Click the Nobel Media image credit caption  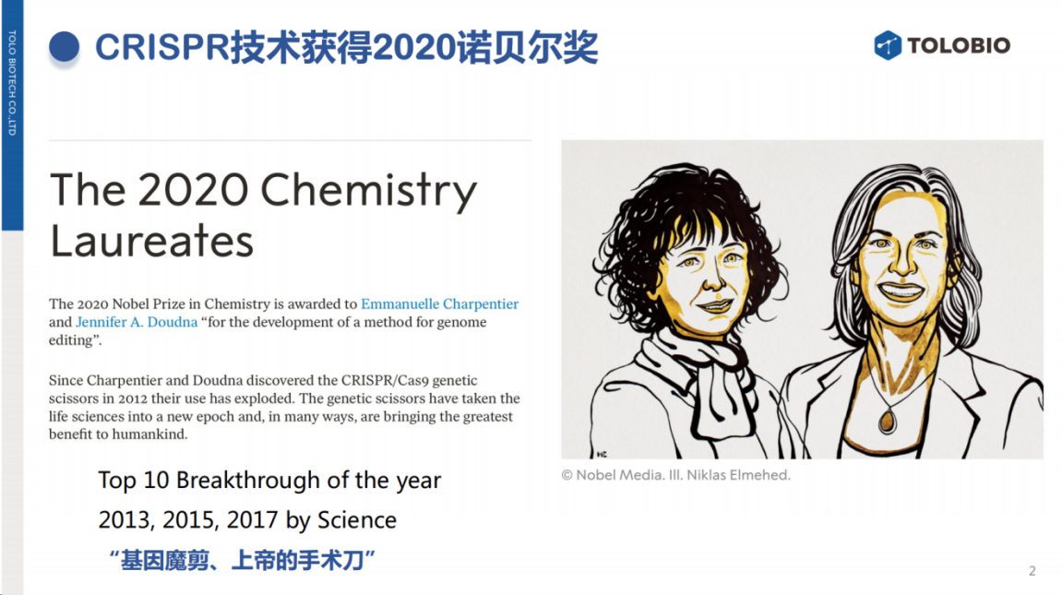[x=676, y=475]
